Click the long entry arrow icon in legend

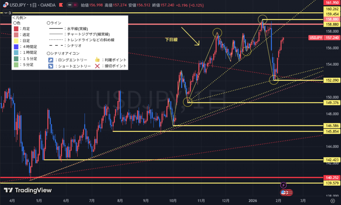(x=50, y=60)
